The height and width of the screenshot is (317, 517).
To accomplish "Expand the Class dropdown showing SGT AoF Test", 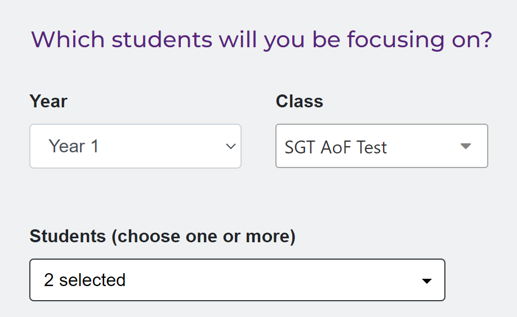I will (x=381, y=146).
